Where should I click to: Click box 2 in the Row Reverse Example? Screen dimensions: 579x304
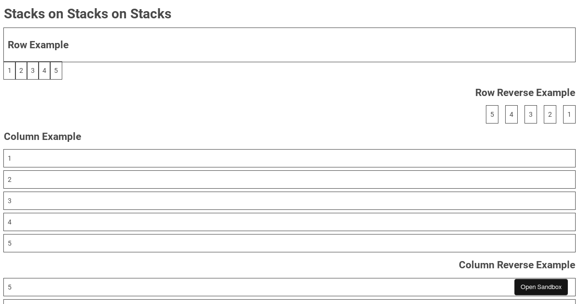(550, 114)
